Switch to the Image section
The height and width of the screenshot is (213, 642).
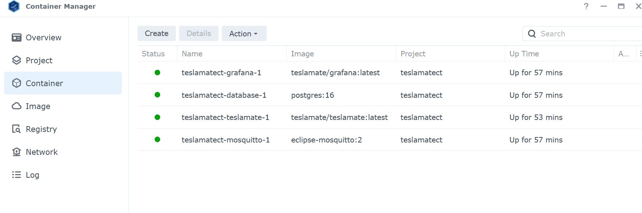click(63, 106)
